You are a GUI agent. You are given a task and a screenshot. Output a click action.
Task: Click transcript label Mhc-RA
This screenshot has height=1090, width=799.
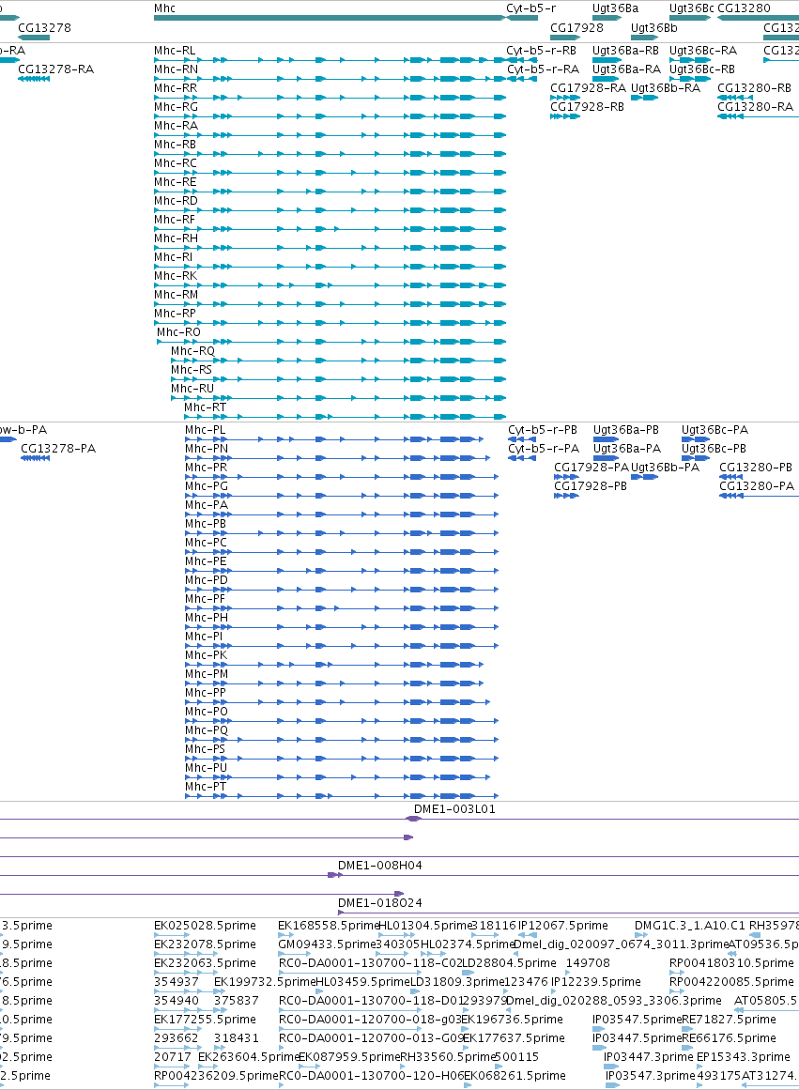[x=176, y=126]
